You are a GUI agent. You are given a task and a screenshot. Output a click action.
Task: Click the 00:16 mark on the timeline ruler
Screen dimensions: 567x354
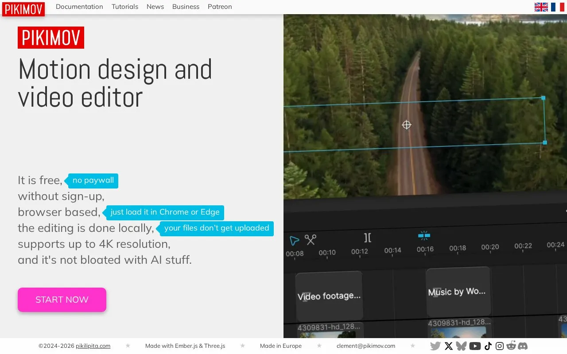pyautogui.click(x=425, y=249)
